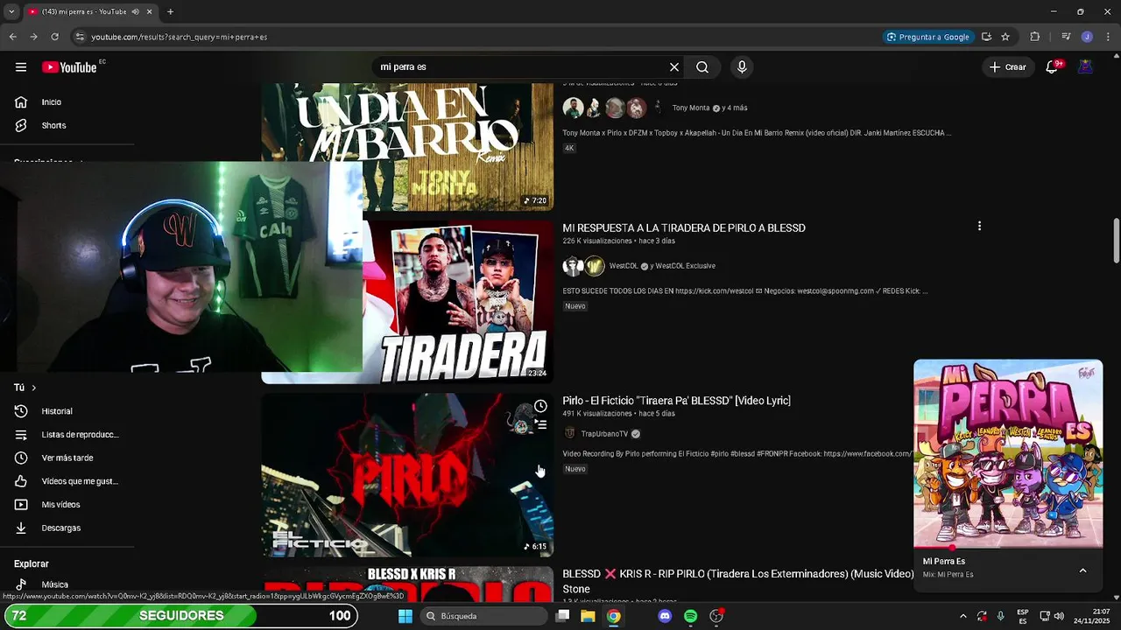Open Task View on the taskbar
The width and height of the screenshot is (1121, 630).
pyautogui.click(x=563, y=616)
